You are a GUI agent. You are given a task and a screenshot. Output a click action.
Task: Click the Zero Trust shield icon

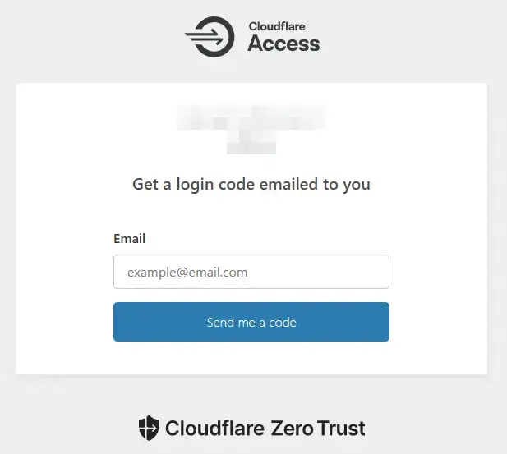click(149, 428)
